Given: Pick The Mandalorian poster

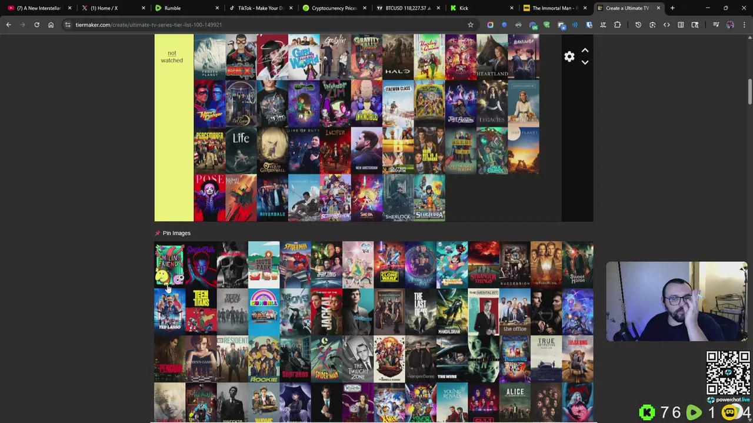Looking at the screenshot, I should [452, 311].
